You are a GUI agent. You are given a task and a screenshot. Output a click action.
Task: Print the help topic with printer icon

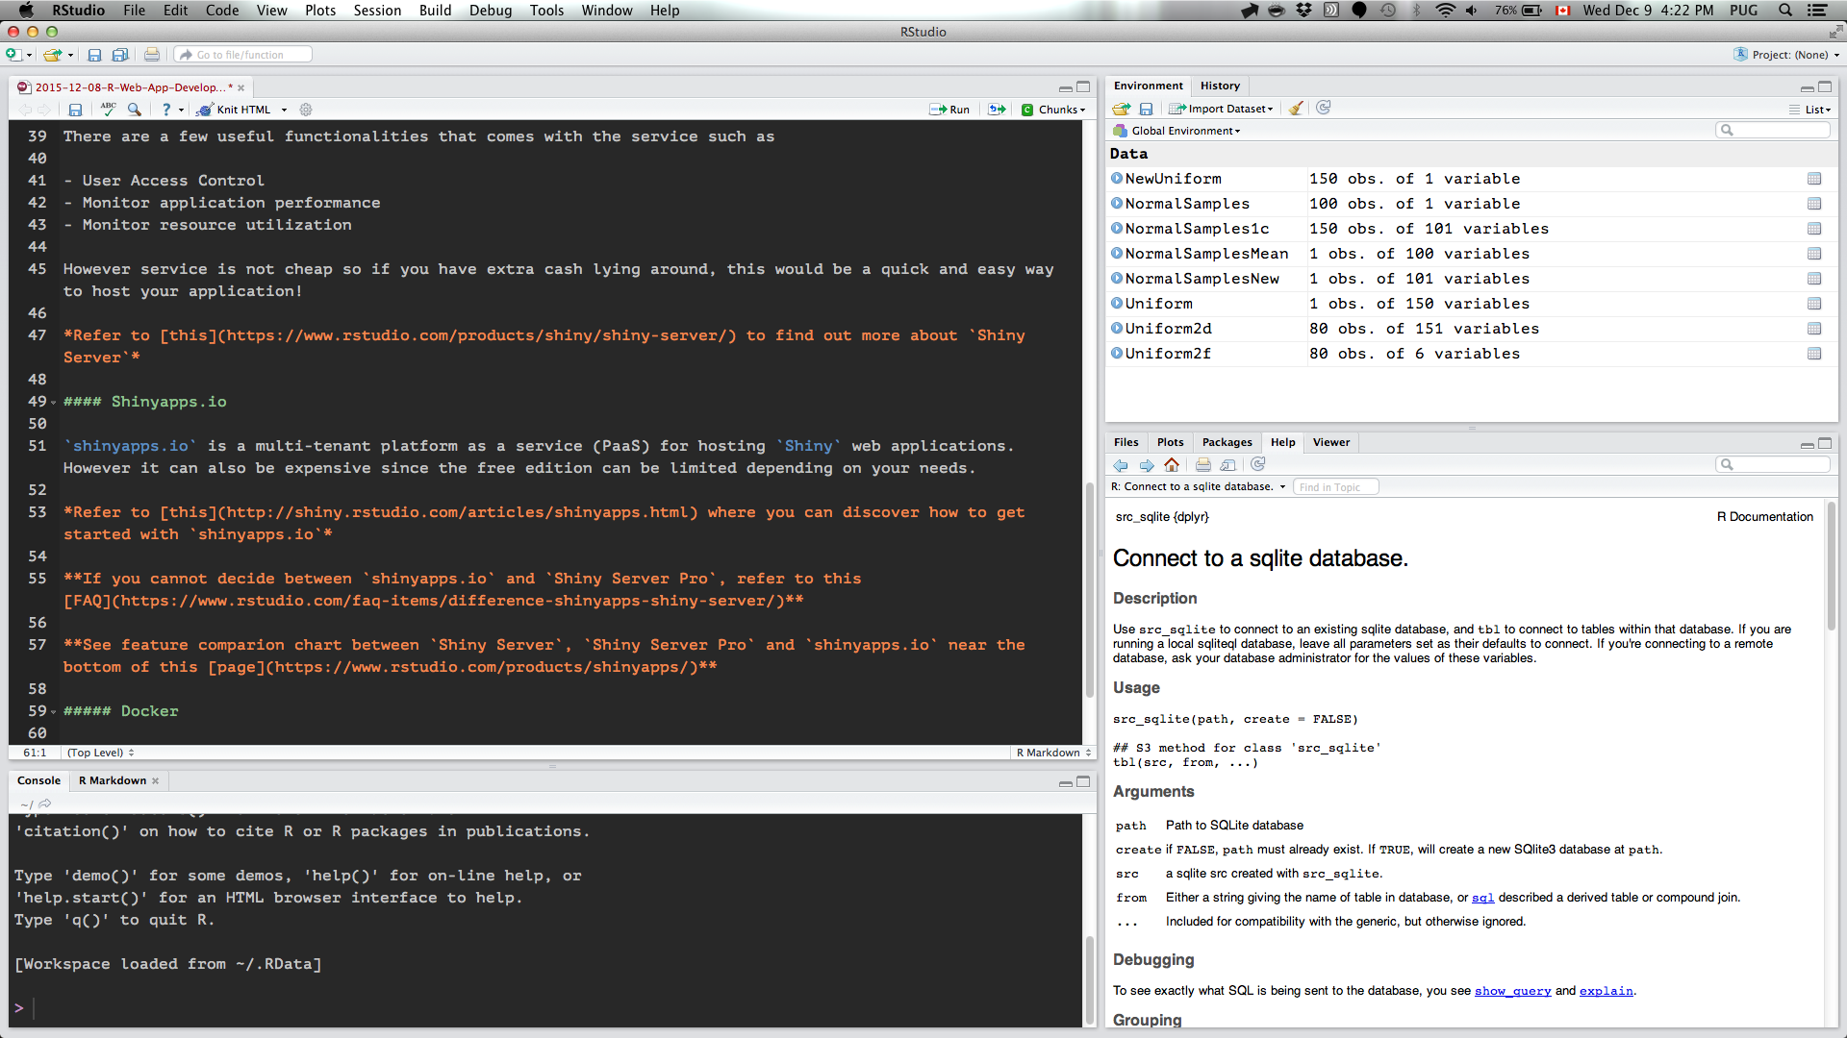coord(1202,465)
